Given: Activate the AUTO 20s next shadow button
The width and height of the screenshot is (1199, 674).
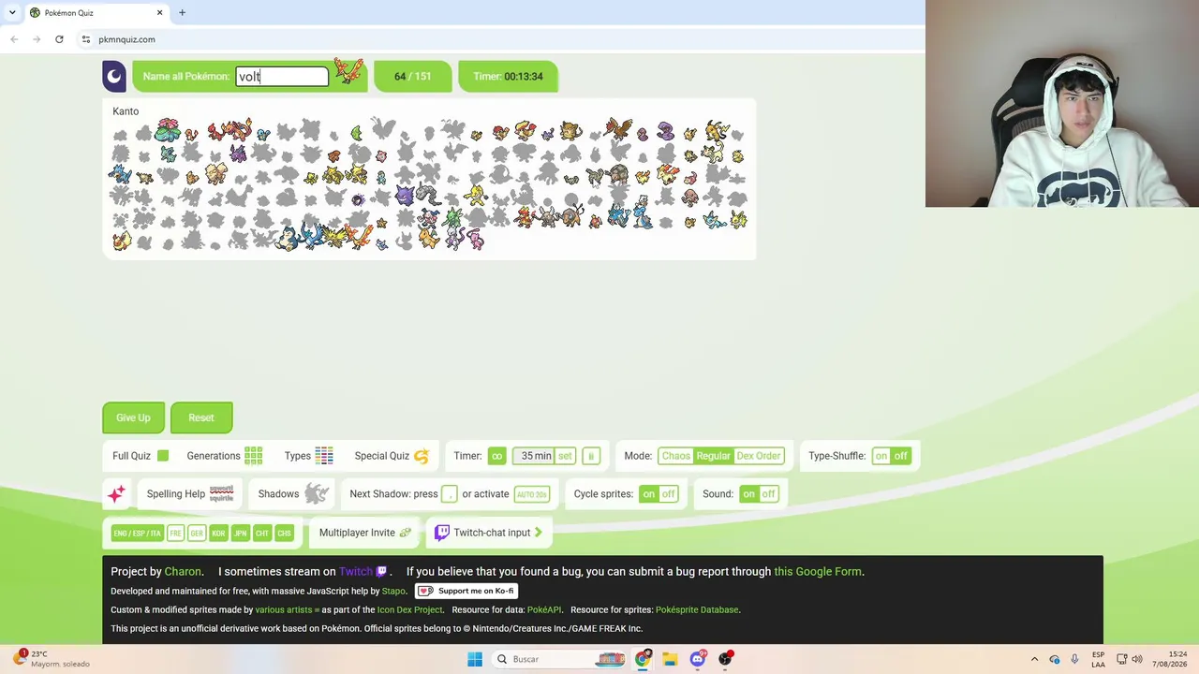Looking at the screenshot, I should (532, 494).
